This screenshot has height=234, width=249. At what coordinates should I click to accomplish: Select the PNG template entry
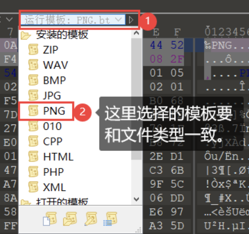(x=54, y=111)
